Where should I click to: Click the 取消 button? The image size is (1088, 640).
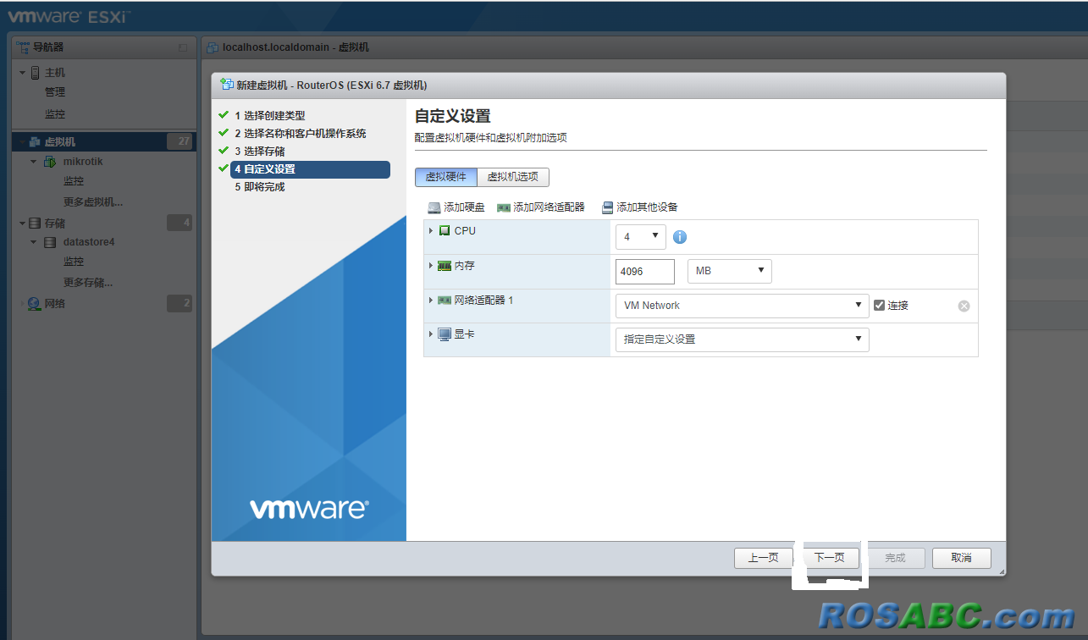(x=962, y=558)
